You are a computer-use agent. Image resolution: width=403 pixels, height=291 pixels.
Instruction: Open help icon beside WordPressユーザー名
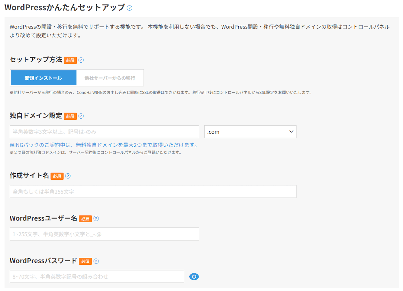click(96, 219)
